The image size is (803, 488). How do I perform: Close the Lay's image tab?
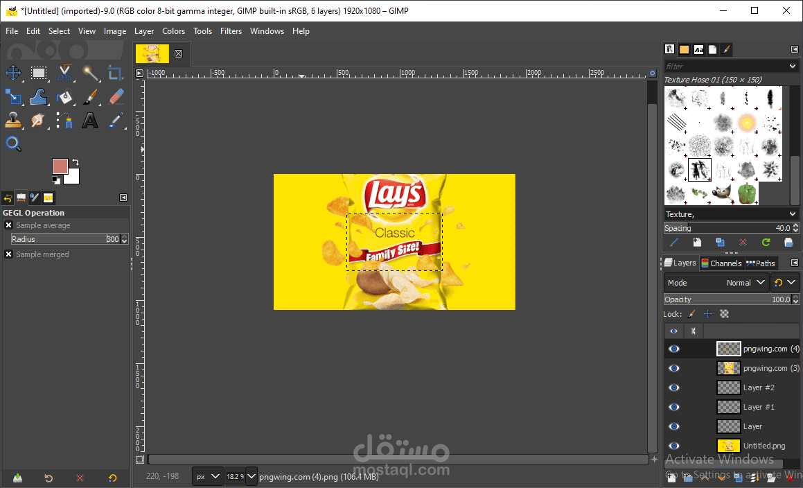tap(178, 53)
